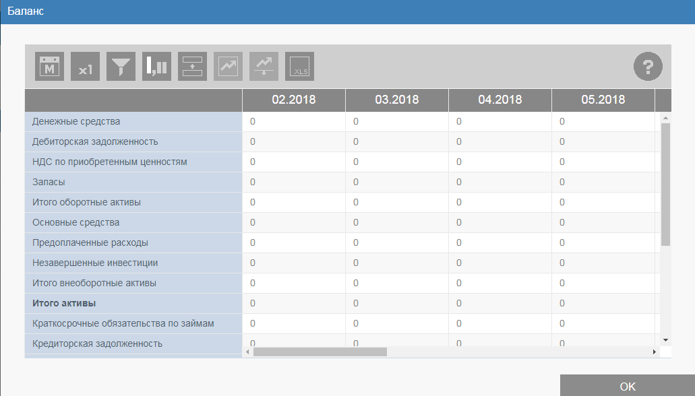
Task: Click the horizontal scrollbar right arrow
Action: click(x=654, y=352)
